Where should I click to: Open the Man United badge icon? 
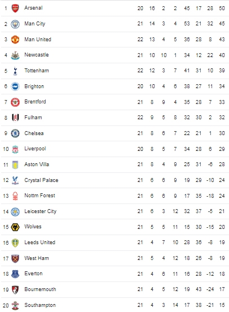click(x=15, y=40)
